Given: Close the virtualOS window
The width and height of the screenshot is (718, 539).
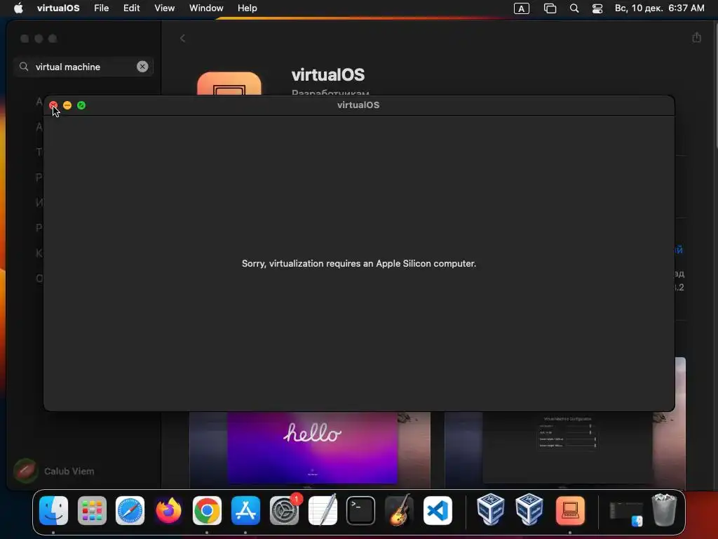Looking at the screenshot, I should click(x=53, y=105).
